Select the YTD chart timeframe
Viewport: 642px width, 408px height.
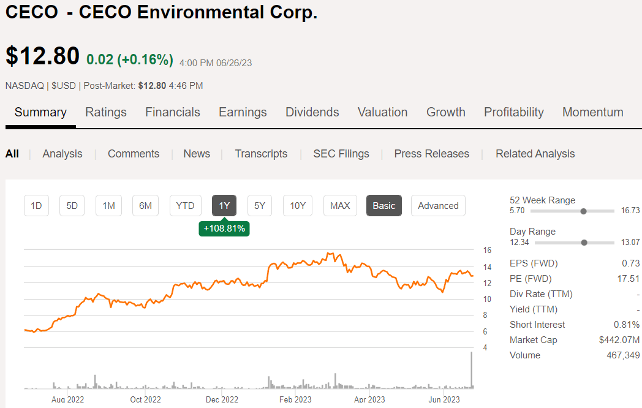[x=185, y=205]
